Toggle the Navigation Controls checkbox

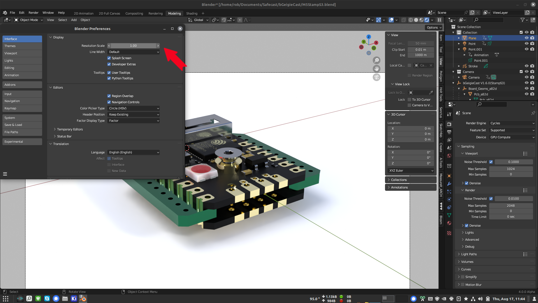coord(109,102)
